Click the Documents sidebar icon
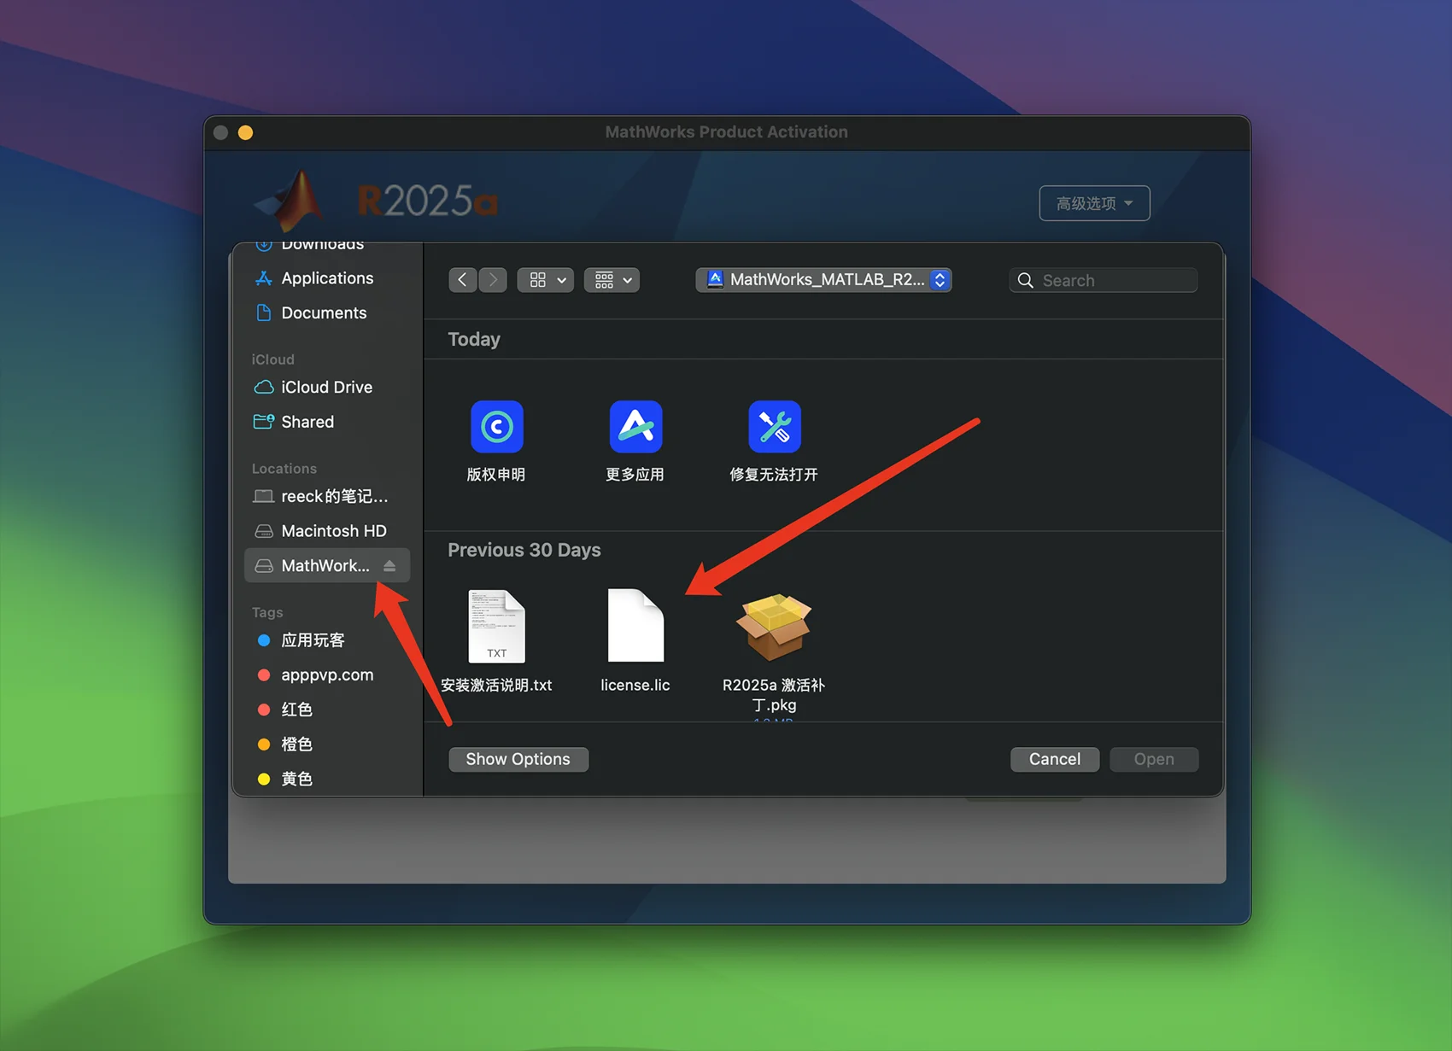Image resolution: width=1452 pixels, height=1051 pixels. coord(264,312)
